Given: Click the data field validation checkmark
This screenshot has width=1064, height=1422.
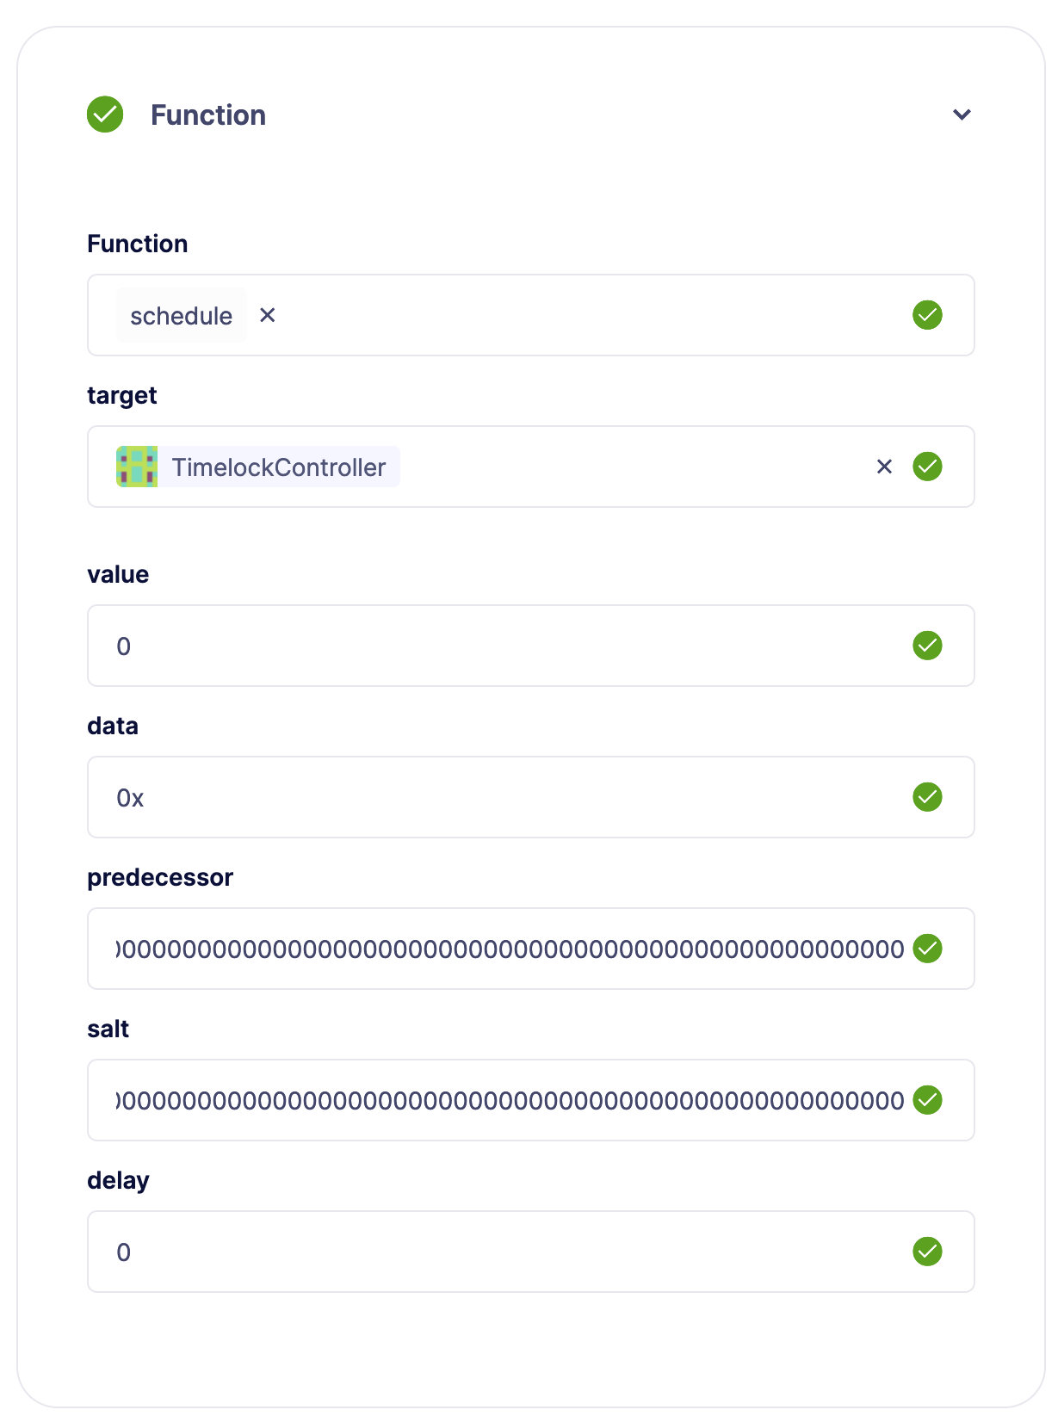Looking at the screenshot, I should coord(927,797).
